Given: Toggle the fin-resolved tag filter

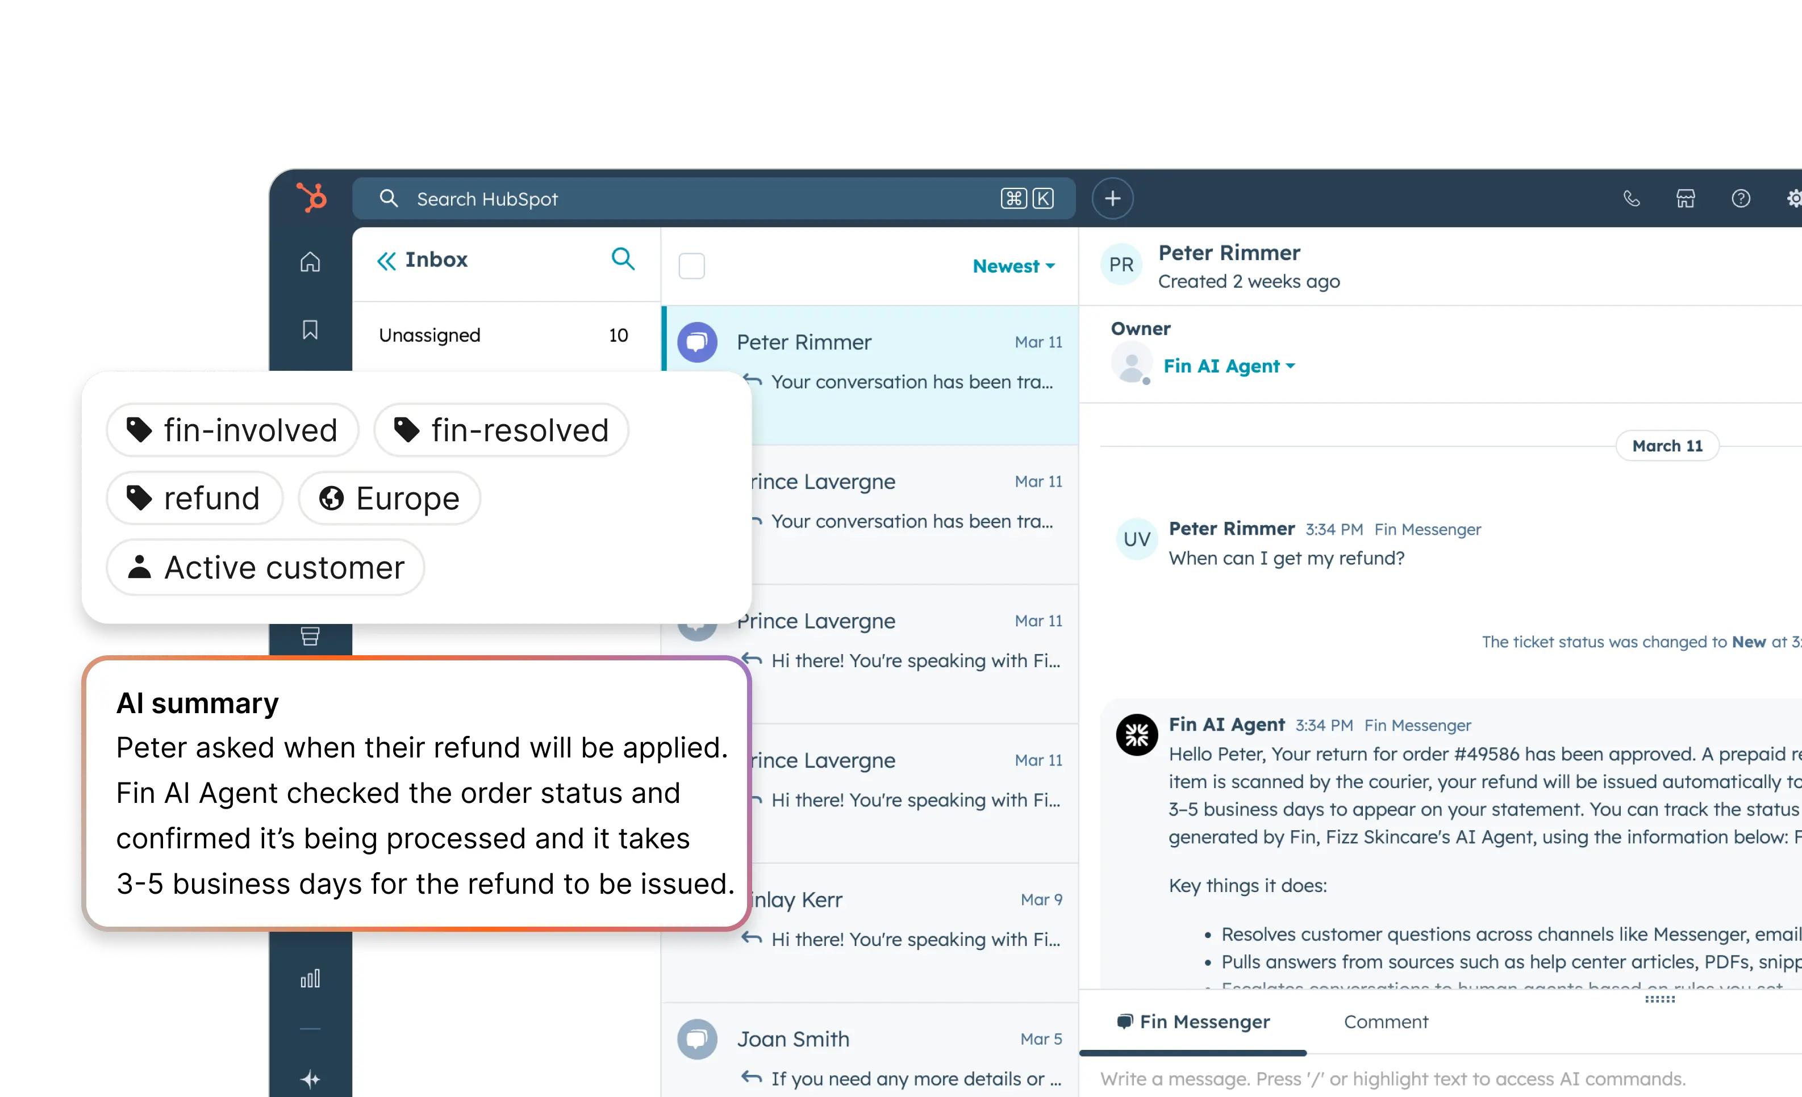Looking at the screenshot, I should coord(500,430).
